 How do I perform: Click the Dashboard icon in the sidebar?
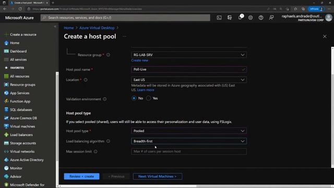6,51
